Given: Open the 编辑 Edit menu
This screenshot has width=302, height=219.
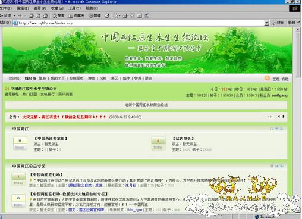Looking at the screenshot, I should coord(23,8).
